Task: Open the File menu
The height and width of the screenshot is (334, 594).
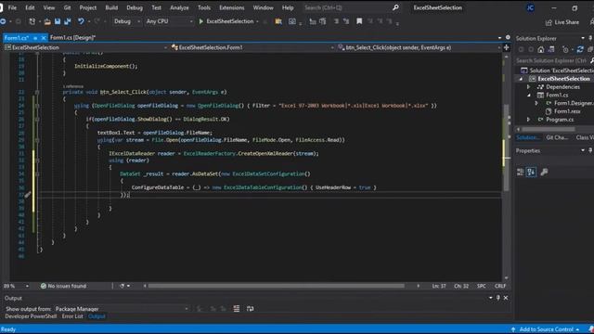Action: (12, 7)
